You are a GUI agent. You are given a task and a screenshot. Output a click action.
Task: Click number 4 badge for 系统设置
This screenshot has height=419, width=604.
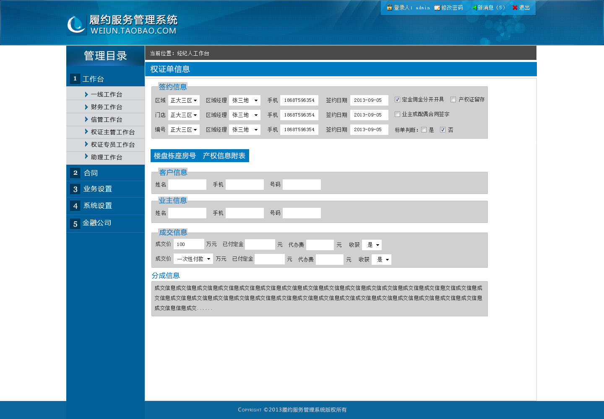point(75,206)
